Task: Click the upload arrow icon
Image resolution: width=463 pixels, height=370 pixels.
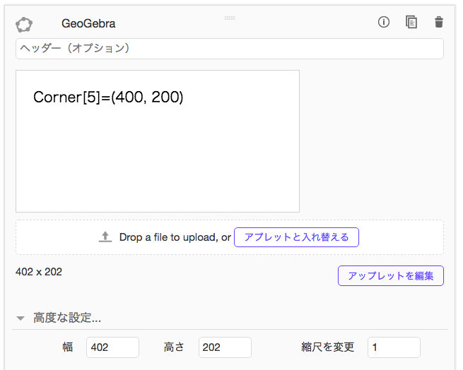Action: (105, 237)
